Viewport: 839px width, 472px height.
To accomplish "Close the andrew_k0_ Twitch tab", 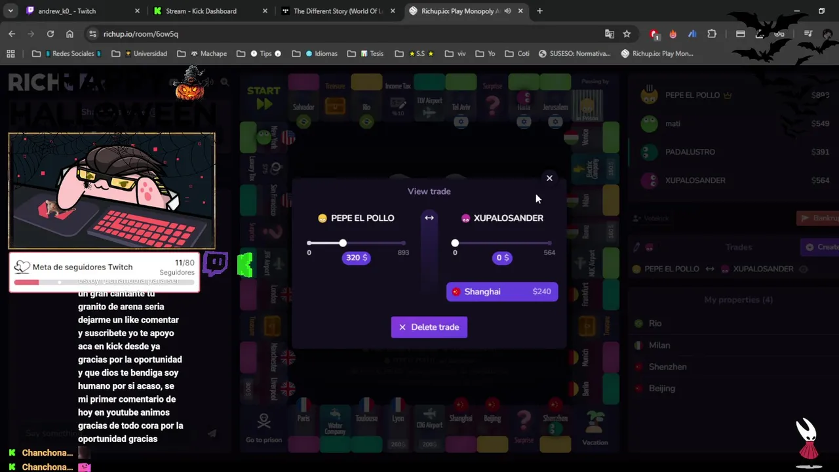I will click(x=136, y=11).
